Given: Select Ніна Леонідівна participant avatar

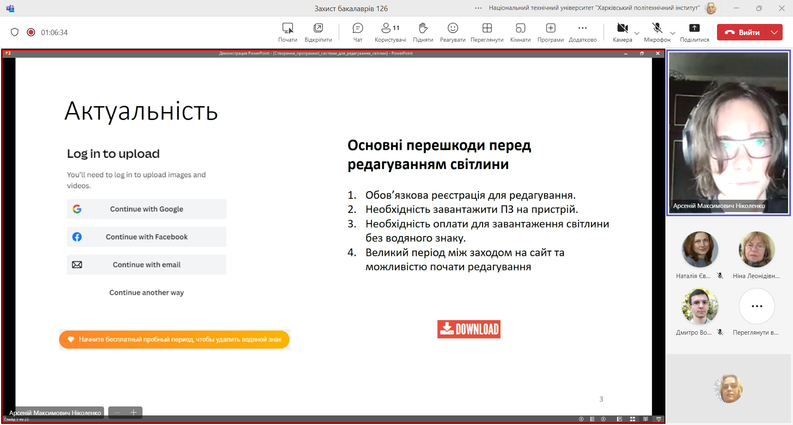Looking at the screenshot, I should click(x=756, y=250).
